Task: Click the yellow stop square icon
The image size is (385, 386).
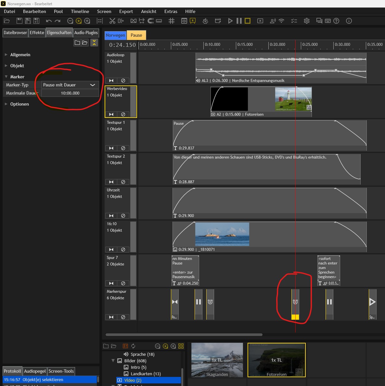Action: click(x=247, y=21)
